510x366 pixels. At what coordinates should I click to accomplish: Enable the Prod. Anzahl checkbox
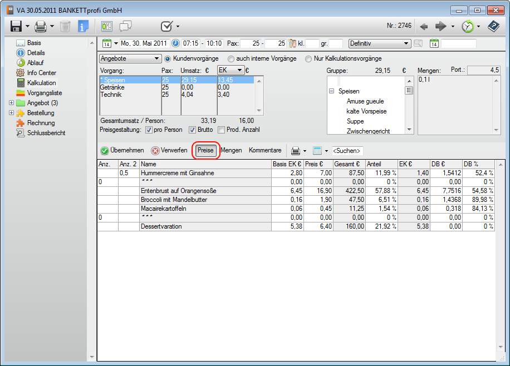(x=221, y=130)
